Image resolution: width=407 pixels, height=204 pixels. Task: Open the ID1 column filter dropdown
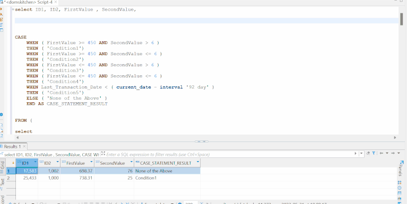pyautogui.click(x=36, y=162)
